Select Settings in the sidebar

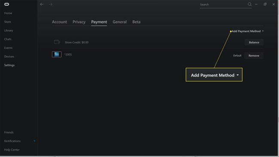coord(9,65)
